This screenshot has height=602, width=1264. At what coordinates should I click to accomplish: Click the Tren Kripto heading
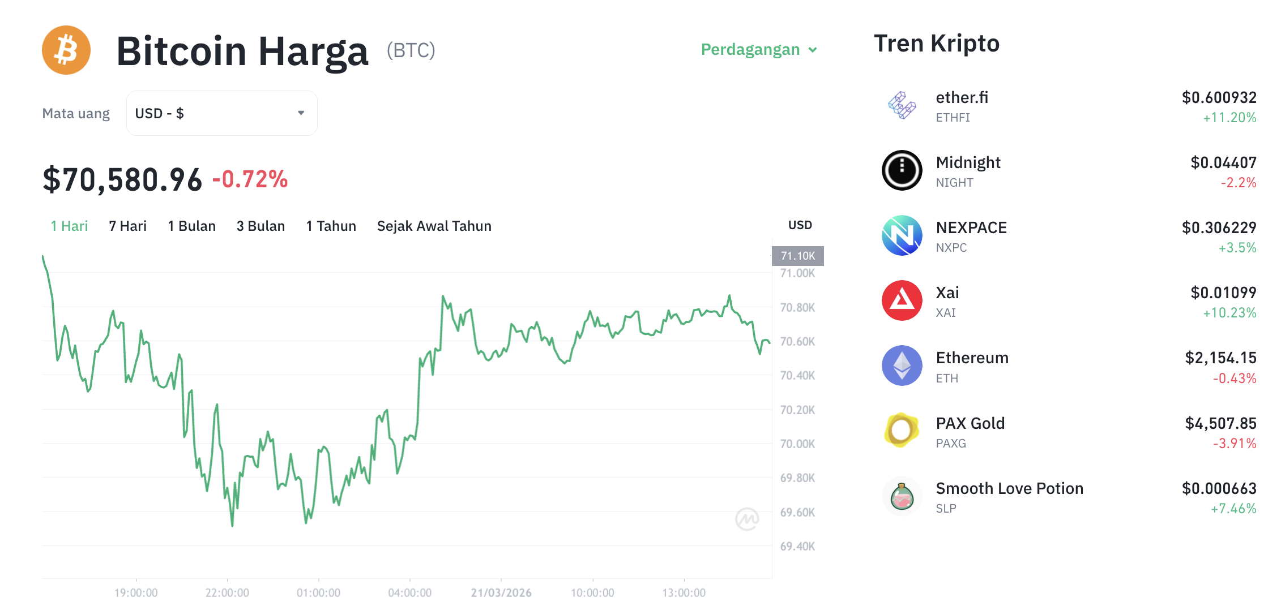point(937,43)
